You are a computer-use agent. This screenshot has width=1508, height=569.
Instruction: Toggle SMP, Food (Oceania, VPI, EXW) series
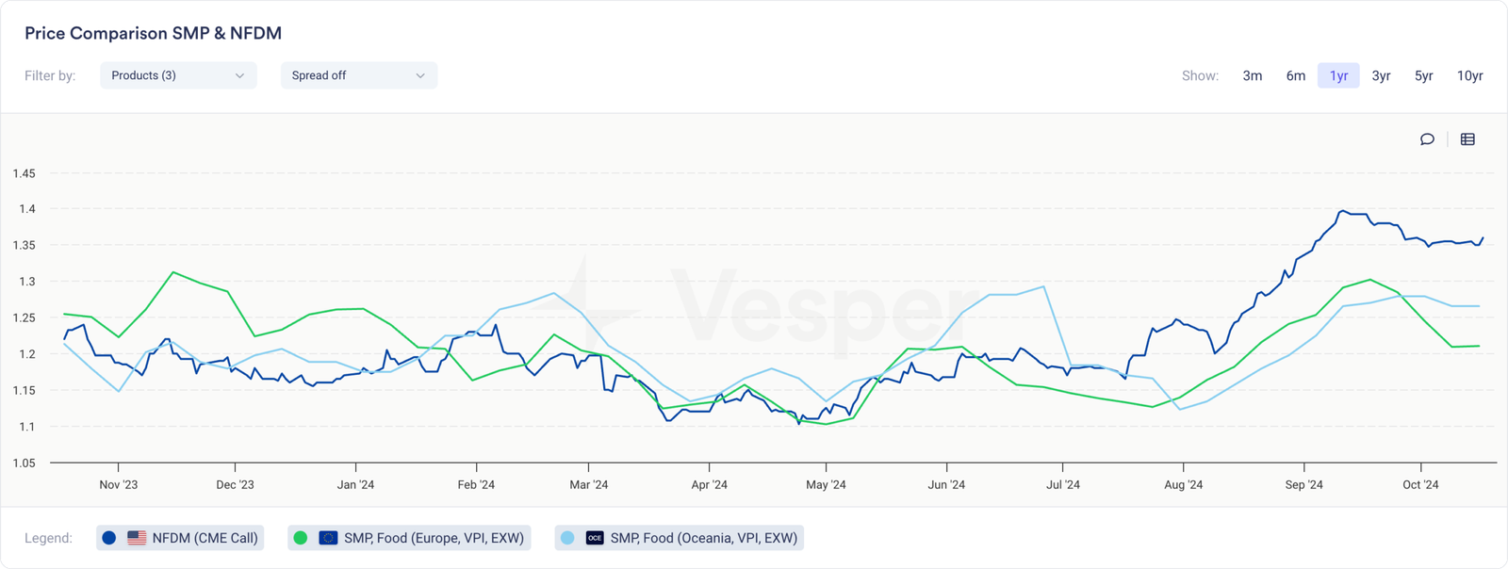(x=703, y=538)
